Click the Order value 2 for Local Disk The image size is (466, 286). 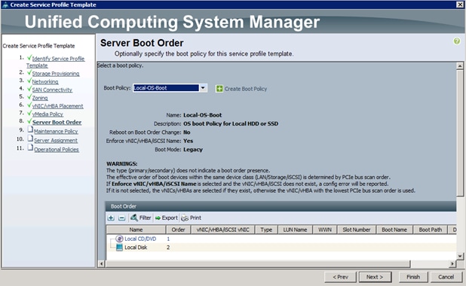coord(168,248)
